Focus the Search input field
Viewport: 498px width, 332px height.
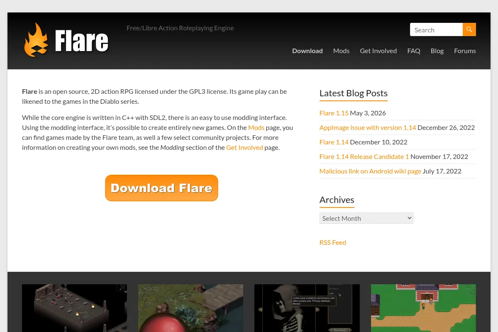(x=437, y=29)
